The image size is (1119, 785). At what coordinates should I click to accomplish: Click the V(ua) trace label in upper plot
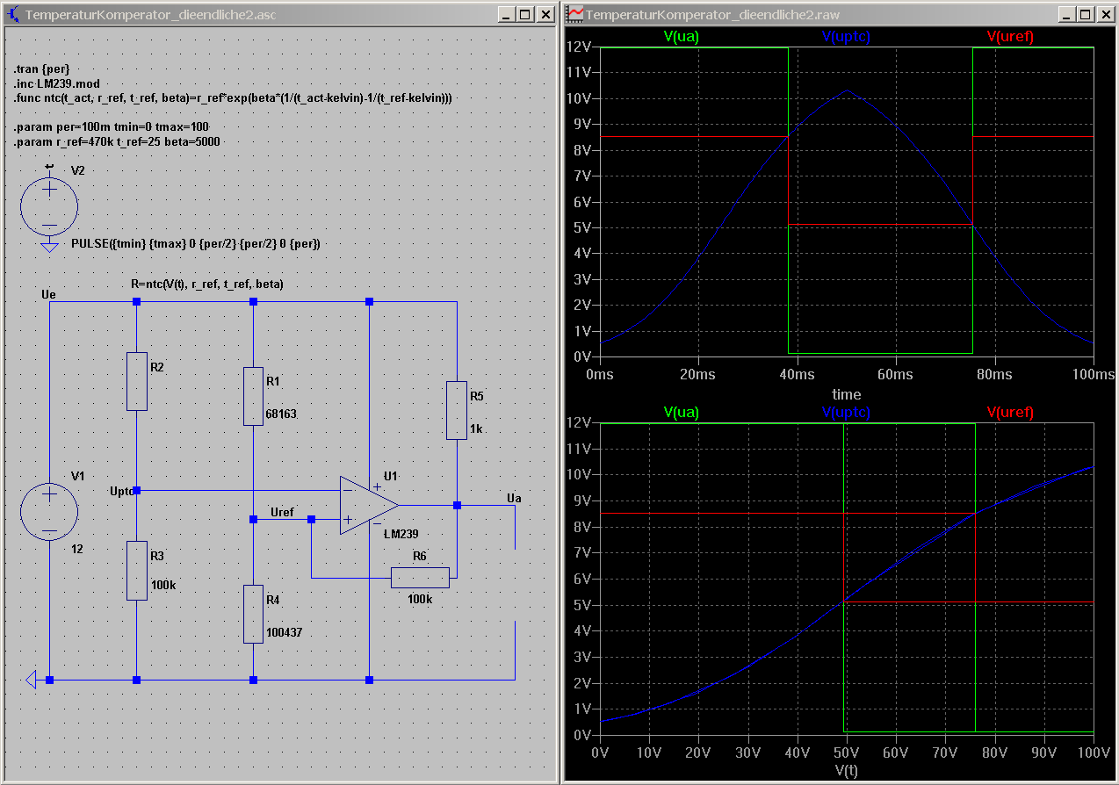pyautogui.click(x=682, y=36)
